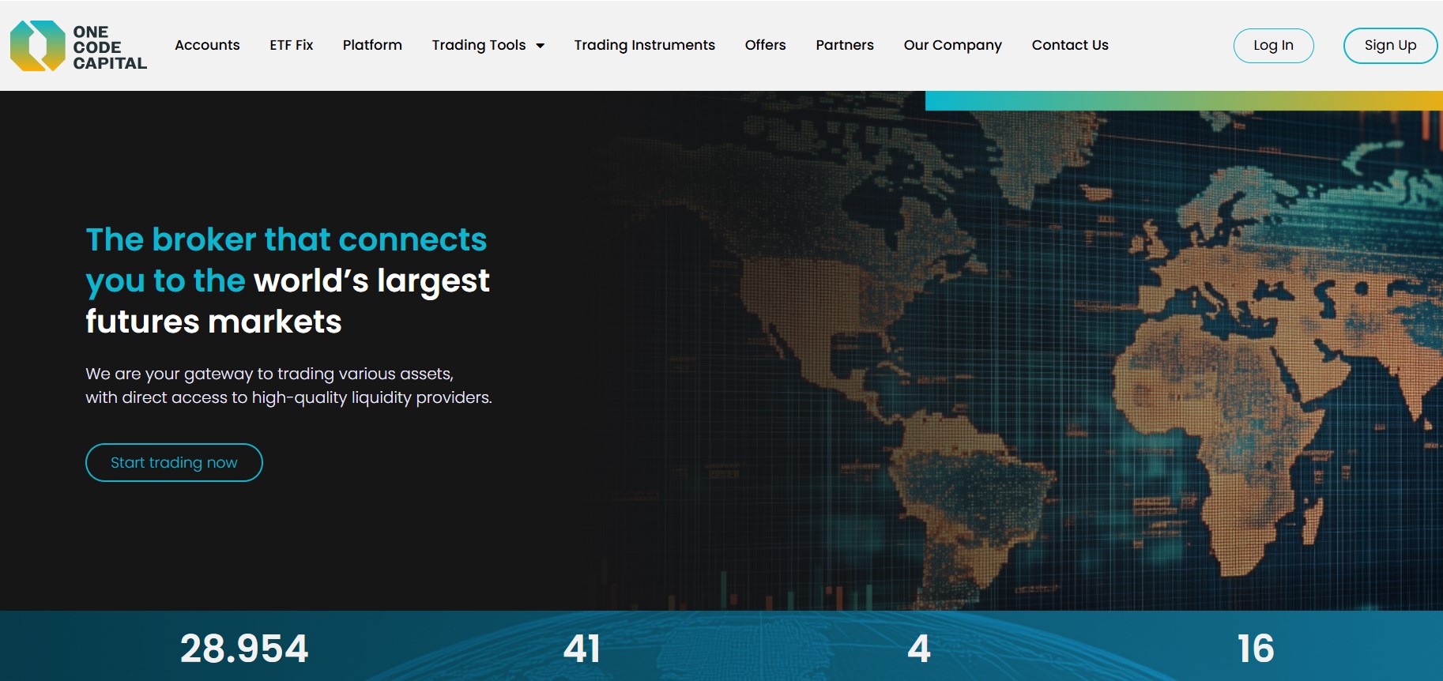Click the Log In button

1273,45
